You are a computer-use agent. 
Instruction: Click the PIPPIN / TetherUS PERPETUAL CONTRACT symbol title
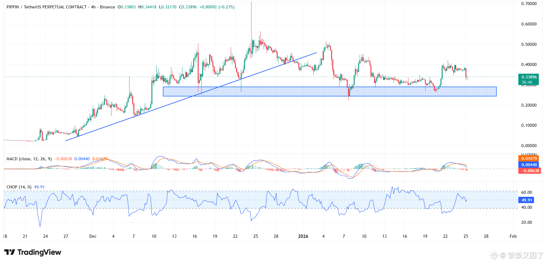pyautogui.click(x=47, y=7)
